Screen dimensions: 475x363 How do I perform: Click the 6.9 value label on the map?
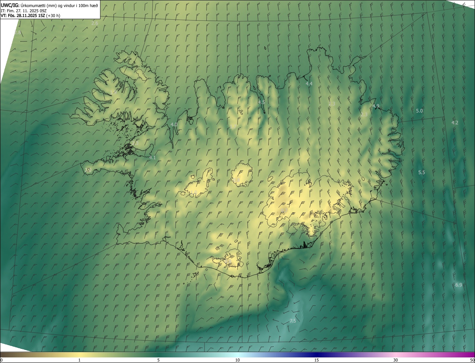click(x=459, y=285)
